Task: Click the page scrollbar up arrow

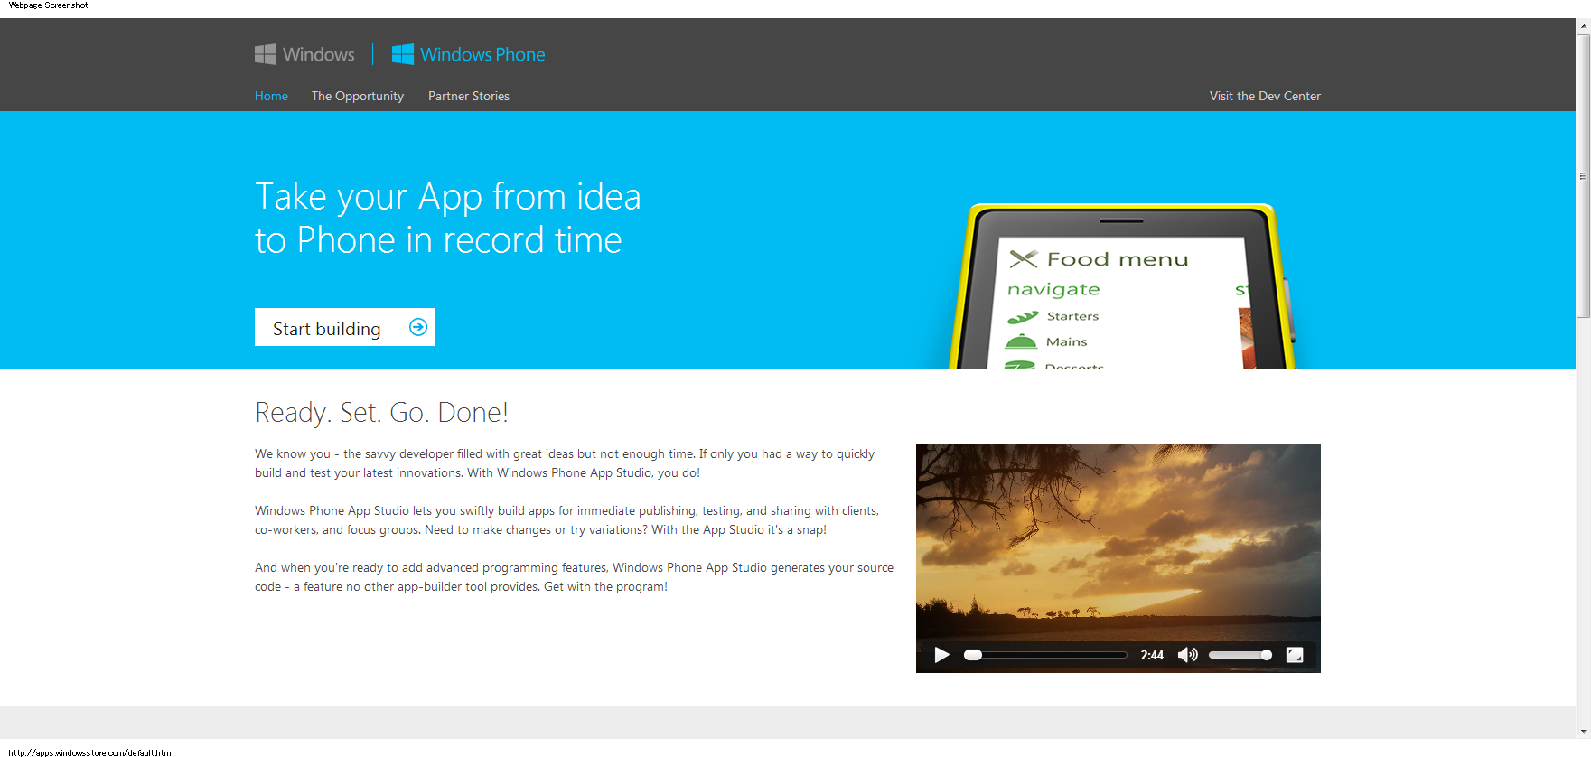Action: (x=1583, y=26)
